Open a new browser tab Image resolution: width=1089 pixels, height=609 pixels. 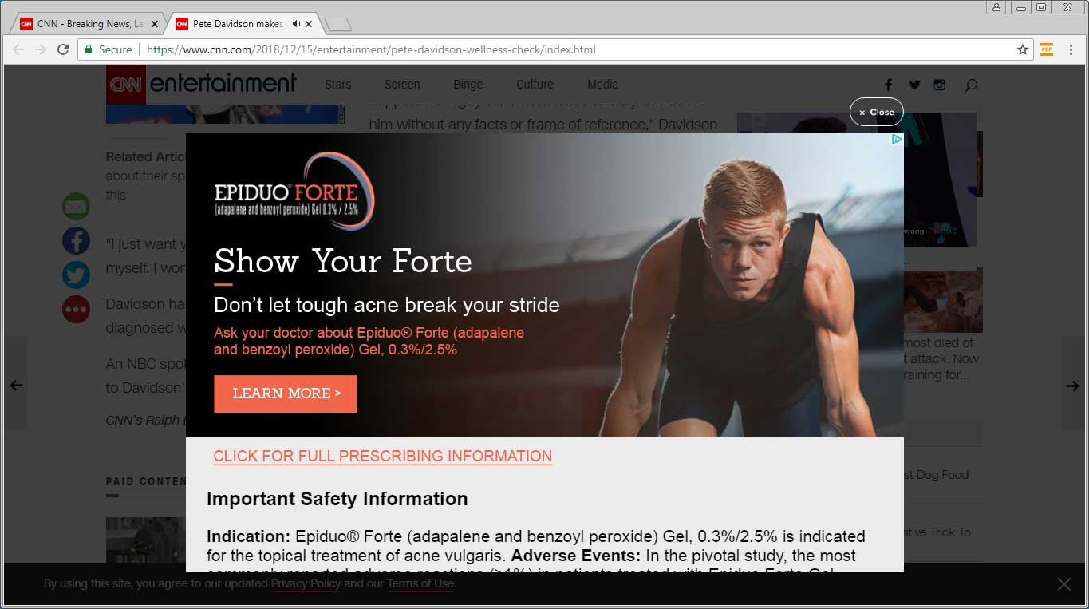(338, 24)
